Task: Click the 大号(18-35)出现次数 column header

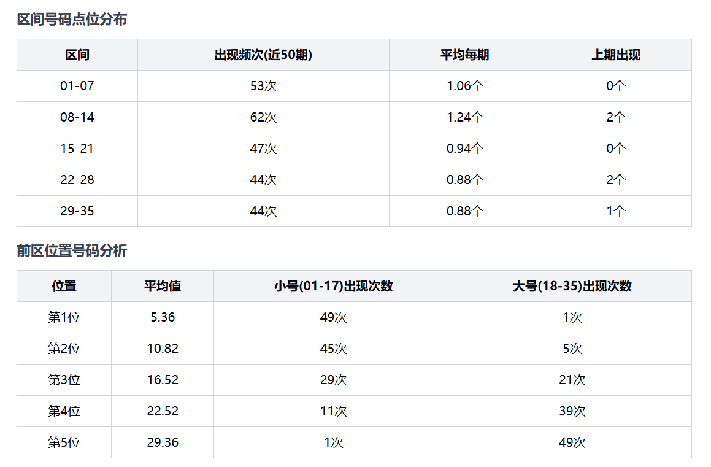Action: [572, 286]
